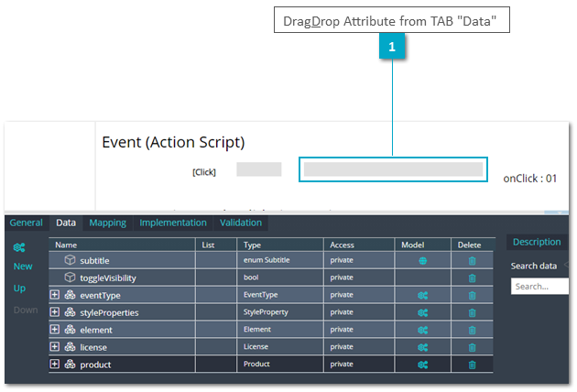Image resolution: width=577 pixels, height=392 pixels.
Task: Open the model icon in license row
Action: click(423, 347)
